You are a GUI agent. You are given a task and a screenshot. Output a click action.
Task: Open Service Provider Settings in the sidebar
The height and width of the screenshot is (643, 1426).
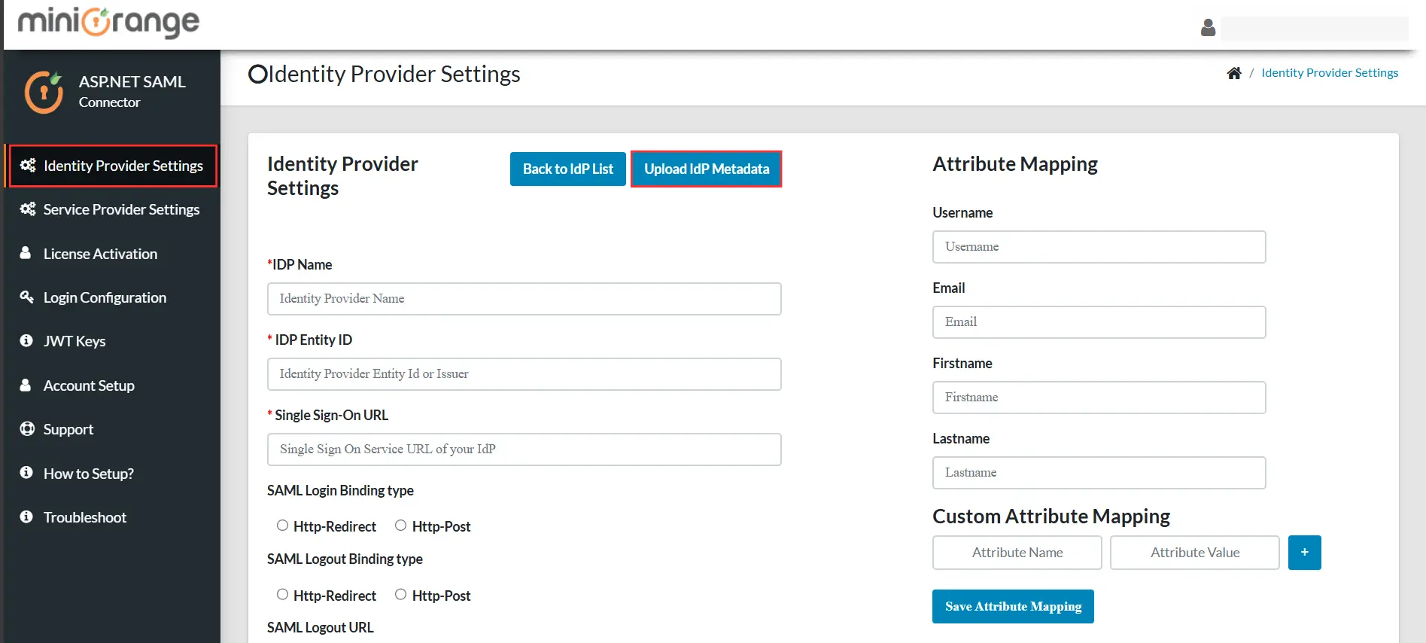(112, 209)
